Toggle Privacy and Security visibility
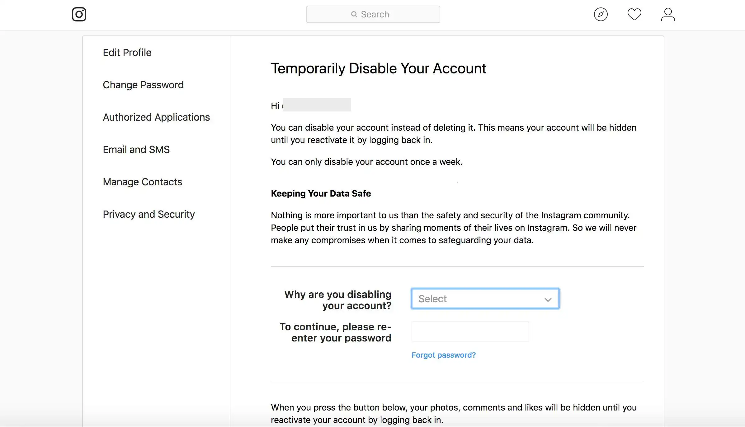This screenshot has height=427, width=745. point(149,214)
